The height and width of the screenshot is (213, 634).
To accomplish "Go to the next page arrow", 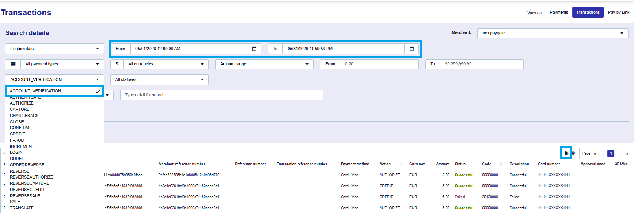I will click(619, 153).
